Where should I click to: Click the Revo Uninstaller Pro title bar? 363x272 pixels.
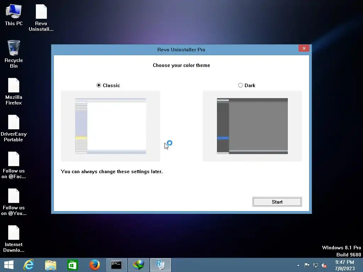[181, 50]
